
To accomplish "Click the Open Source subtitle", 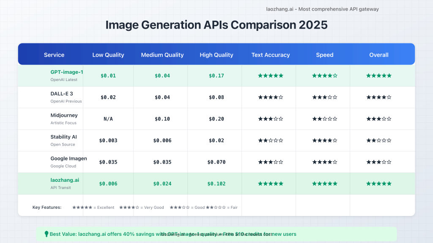I will [63, 144].
